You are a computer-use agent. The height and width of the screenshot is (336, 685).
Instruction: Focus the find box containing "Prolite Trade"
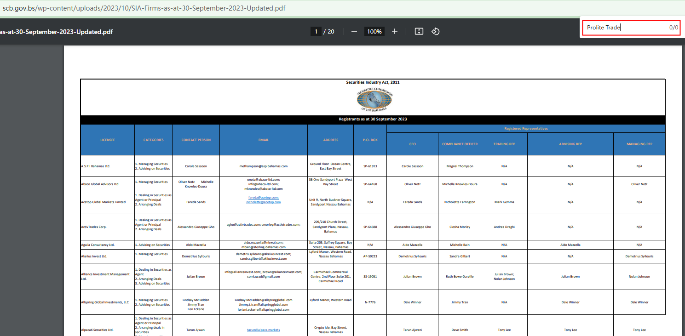(x=626, y=28)
